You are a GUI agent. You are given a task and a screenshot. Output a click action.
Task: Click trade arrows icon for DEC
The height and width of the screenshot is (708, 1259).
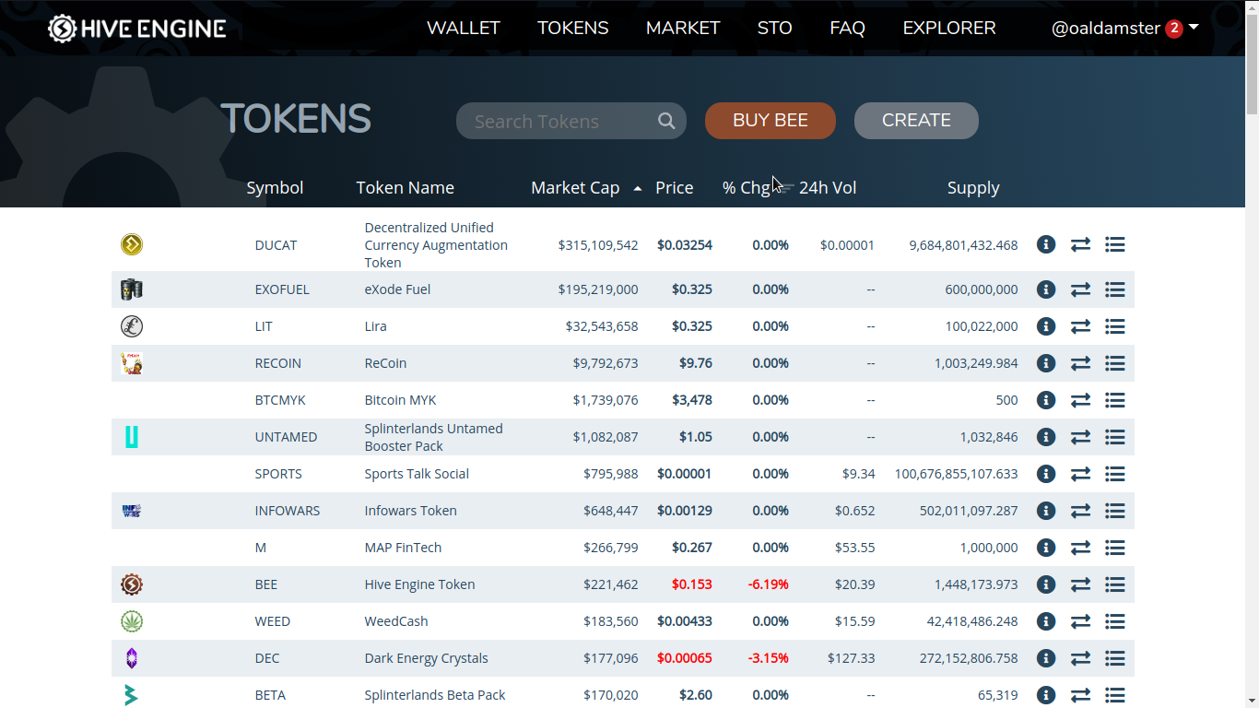point(1080,658)
